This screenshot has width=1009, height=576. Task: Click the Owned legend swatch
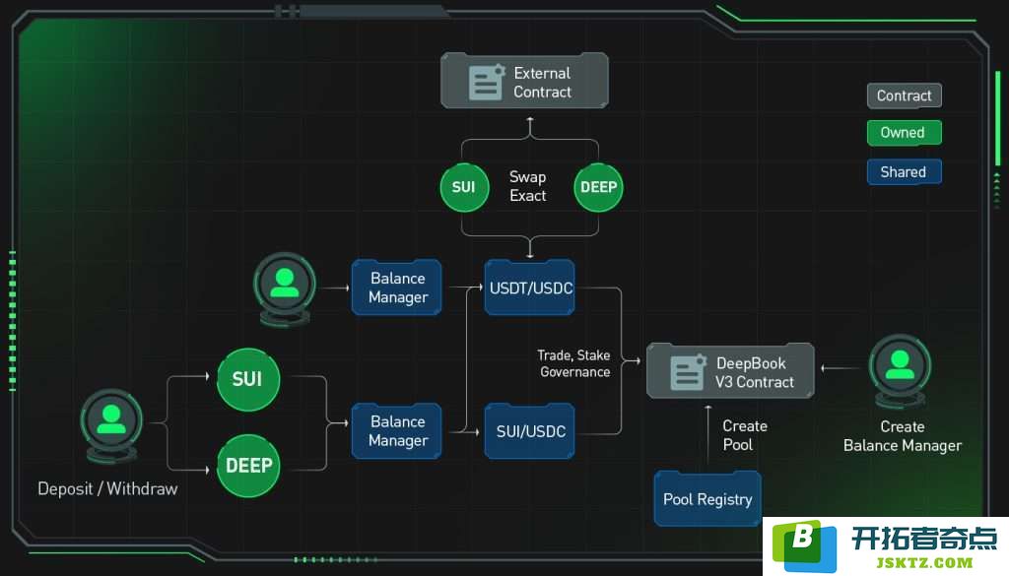tap(905, 133)
